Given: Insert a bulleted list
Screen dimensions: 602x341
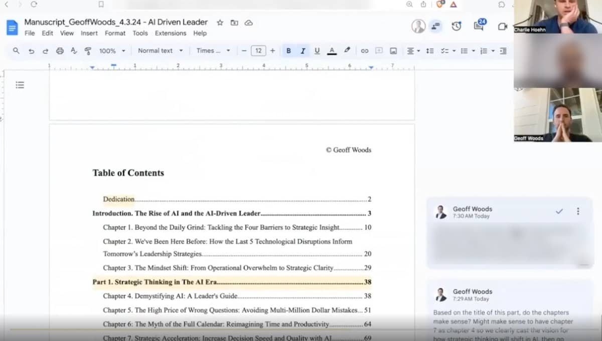Looking at the screenshot, I should click(x=464, y=51).
